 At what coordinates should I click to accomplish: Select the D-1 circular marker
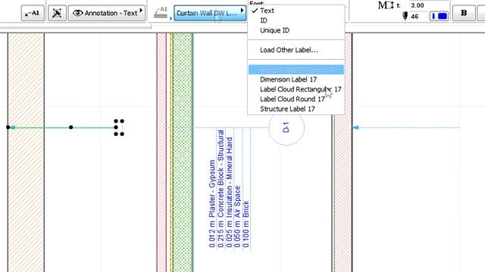click(x=286, y=127)
